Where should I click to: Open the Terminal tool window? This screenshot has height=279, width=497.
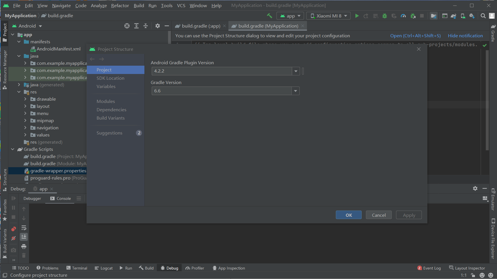tap(77, 268)
